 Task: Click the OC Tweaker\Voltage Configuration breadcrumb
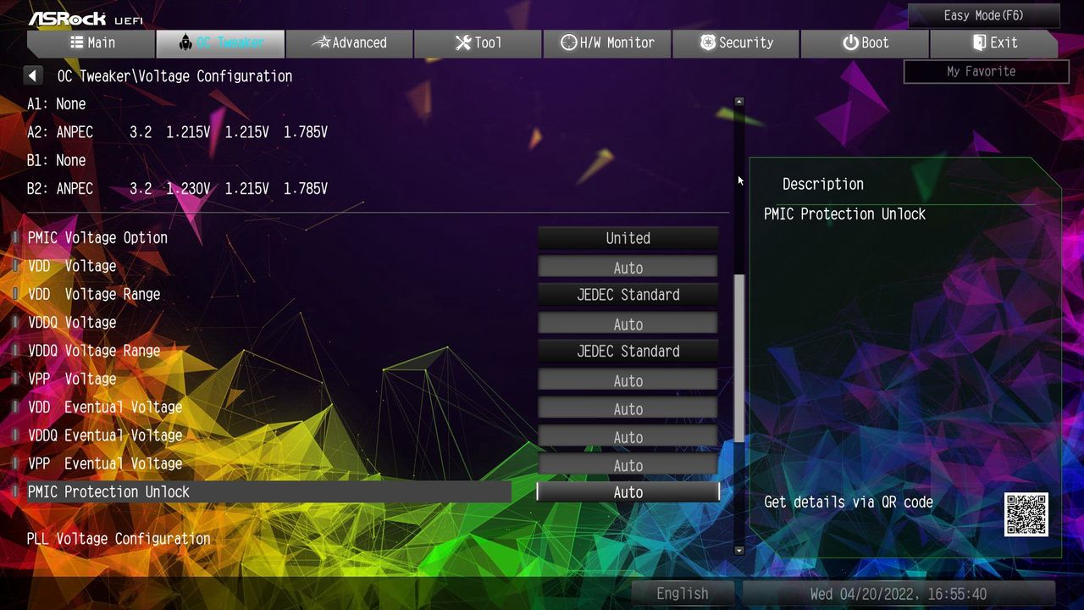pos(174,76)
